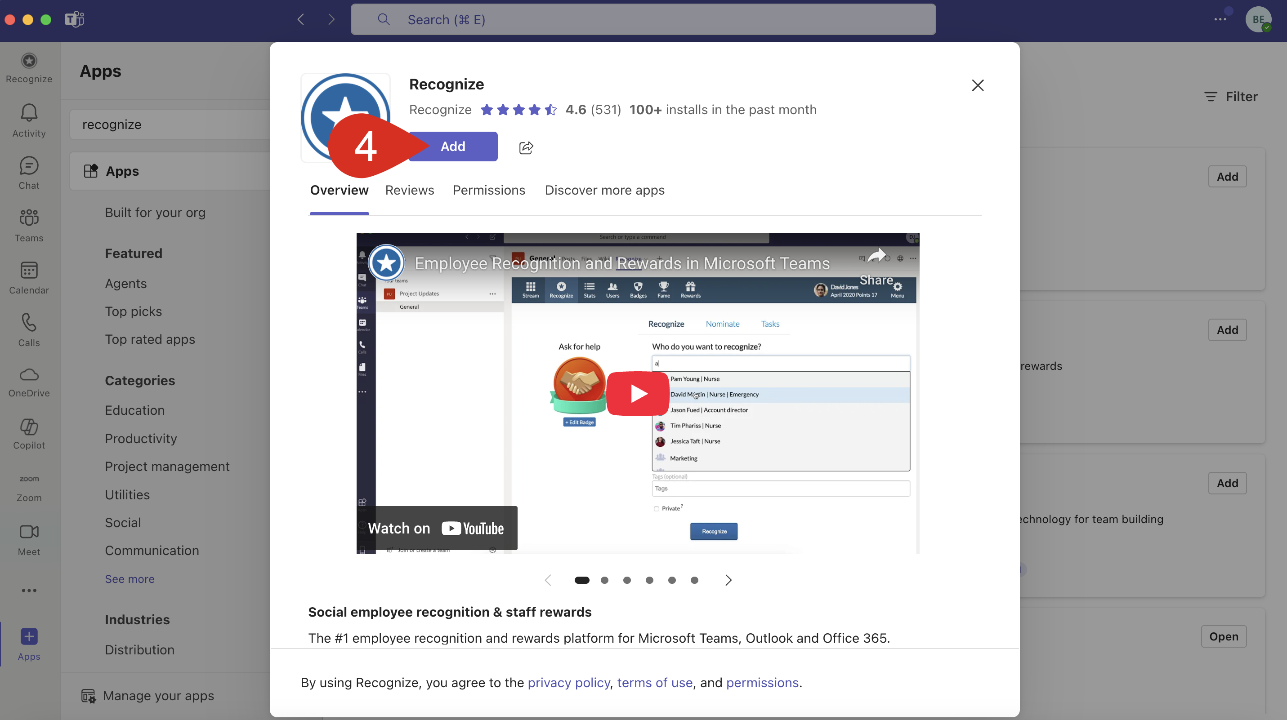Image resolution: width=1287 pixels, height=720 pixels.
Task: Open the Filter options
Action: pyautogui.click(x=1230, y=96)
